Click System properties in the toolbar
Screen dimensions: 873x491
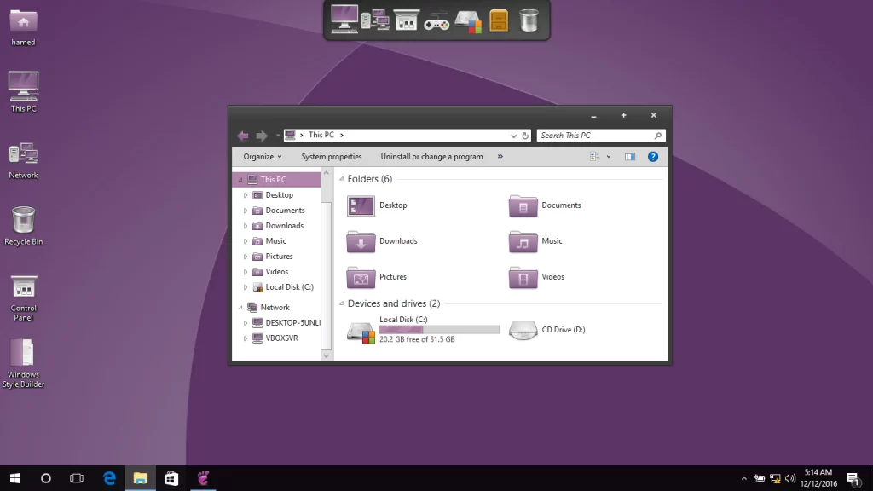(331, 157)
